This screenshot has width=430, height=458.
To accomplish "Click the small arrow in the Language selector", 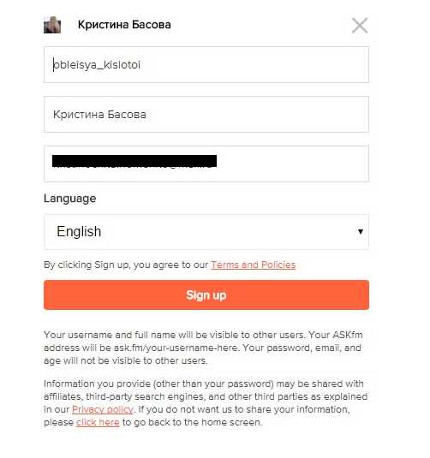I will [x=361, y=232].
